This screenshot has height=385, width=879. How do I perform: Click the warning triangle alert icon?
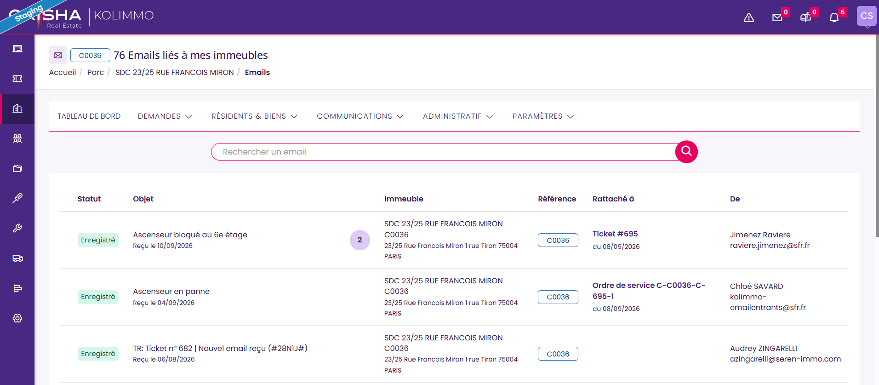pos(749,17)
